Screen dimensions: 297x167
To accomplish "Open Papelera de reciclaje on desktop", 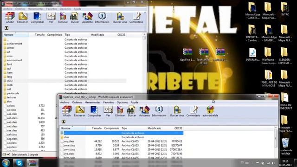I will point(285,147).
